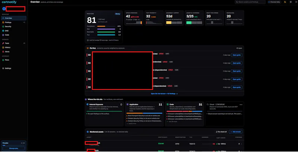This screenshot has width=298, height=152.
Task: Click the Pro plan usage bar
Action: point(14,145)
